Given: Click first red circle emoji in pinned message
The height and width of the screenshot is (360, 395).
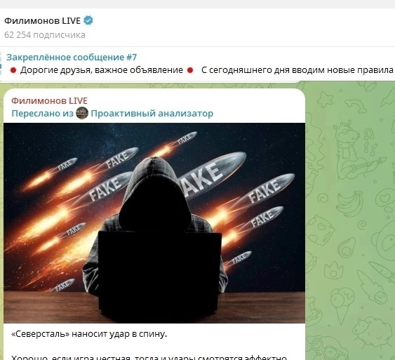Looking at the screenshot, I should [x=13, y=70].
